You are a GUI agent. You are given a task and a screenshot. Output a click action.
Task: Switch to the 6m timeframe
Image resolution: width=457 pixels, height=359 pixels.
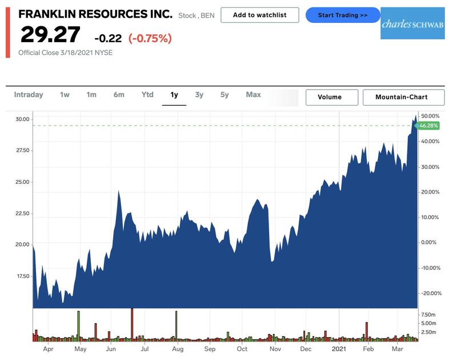click(x=119, y=95)
